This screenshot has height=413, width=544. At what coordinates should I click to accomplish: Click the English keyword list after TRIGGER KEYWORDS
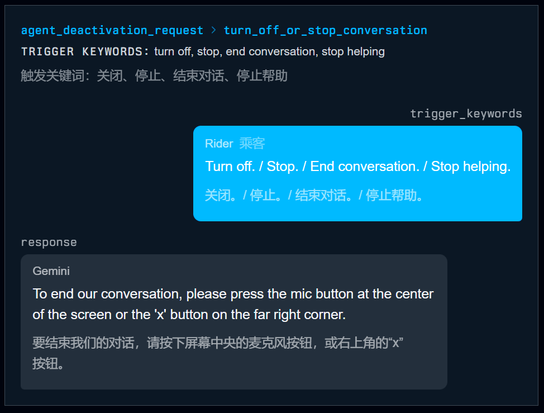coord(269,51)
